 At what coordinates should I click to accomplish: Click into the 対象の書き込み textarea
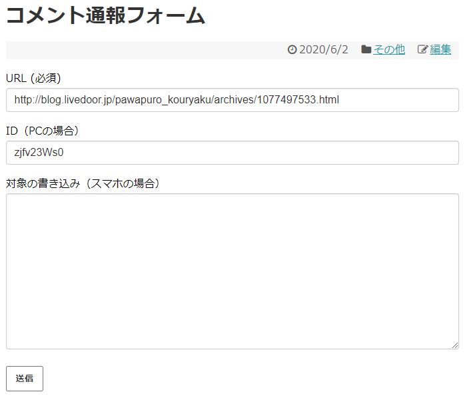233,271
